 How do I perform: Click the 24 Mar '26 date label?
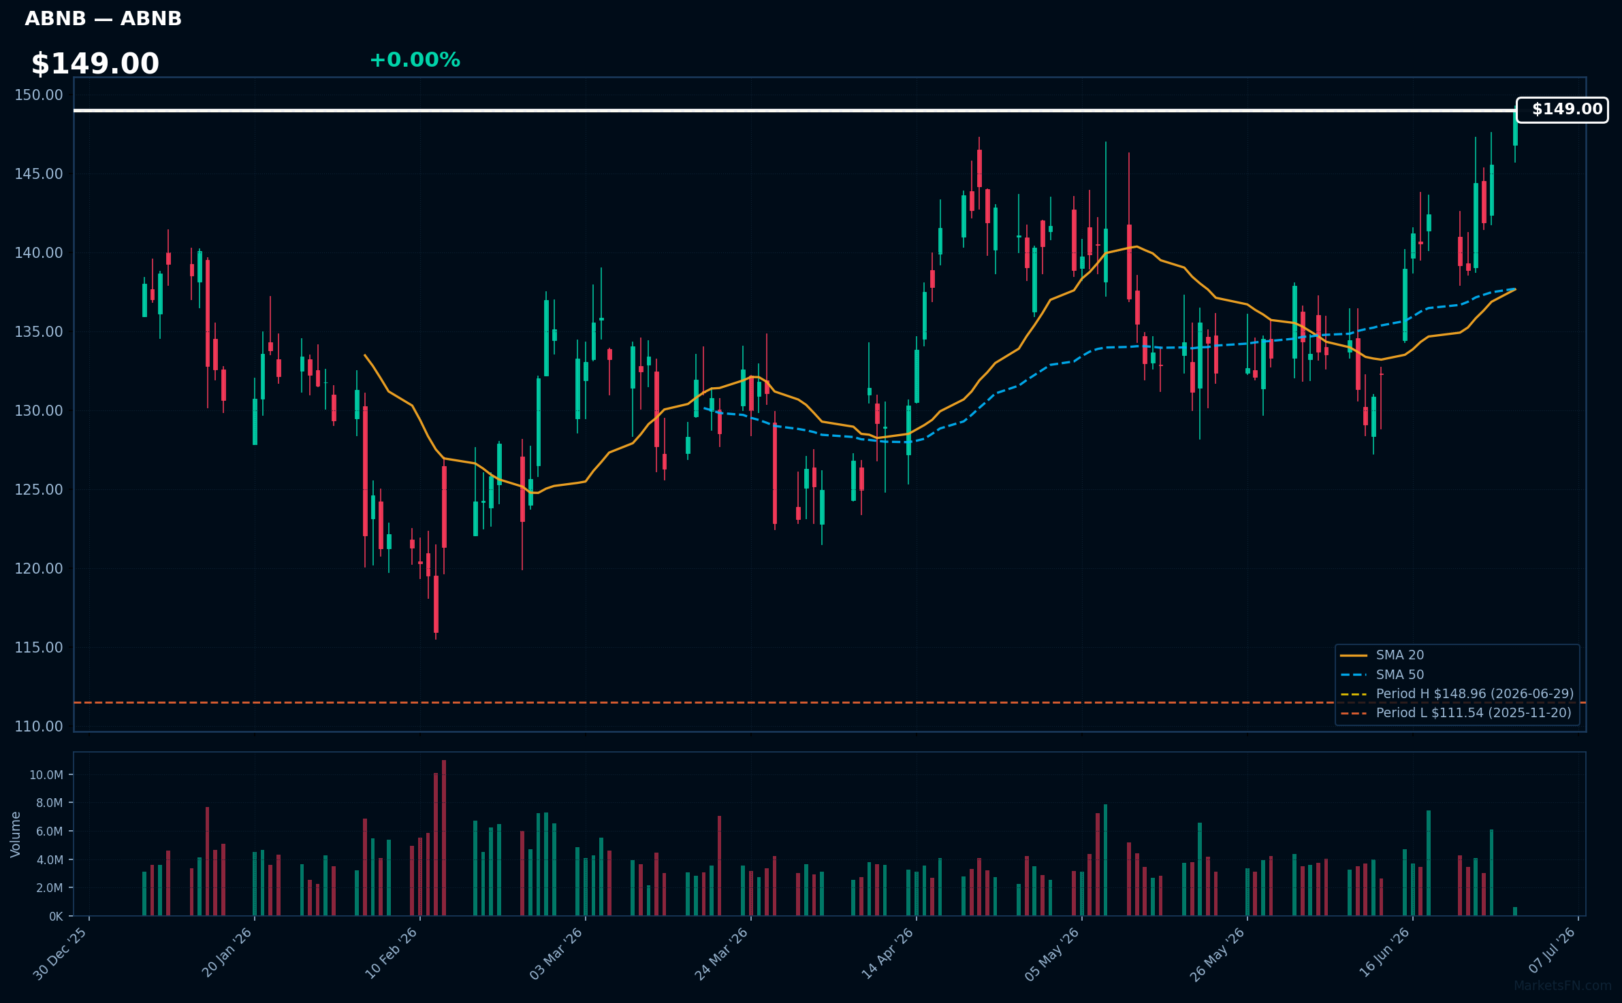click(x=722, y=953)
